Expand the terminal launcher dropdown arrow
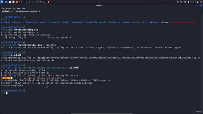The width and height of the screenshot is (203, 114). click(23, 2)
